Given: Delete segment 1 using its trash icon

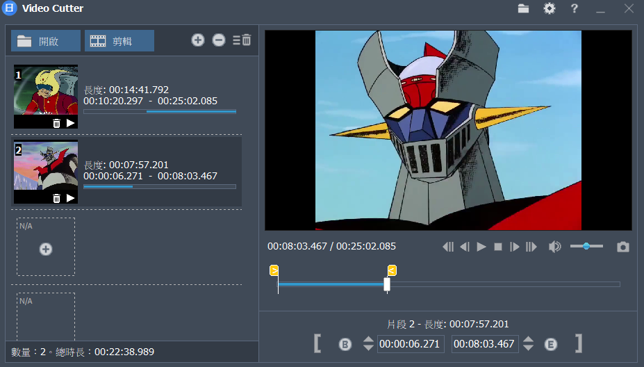Looking at the screenshot, I should point(57,123).
